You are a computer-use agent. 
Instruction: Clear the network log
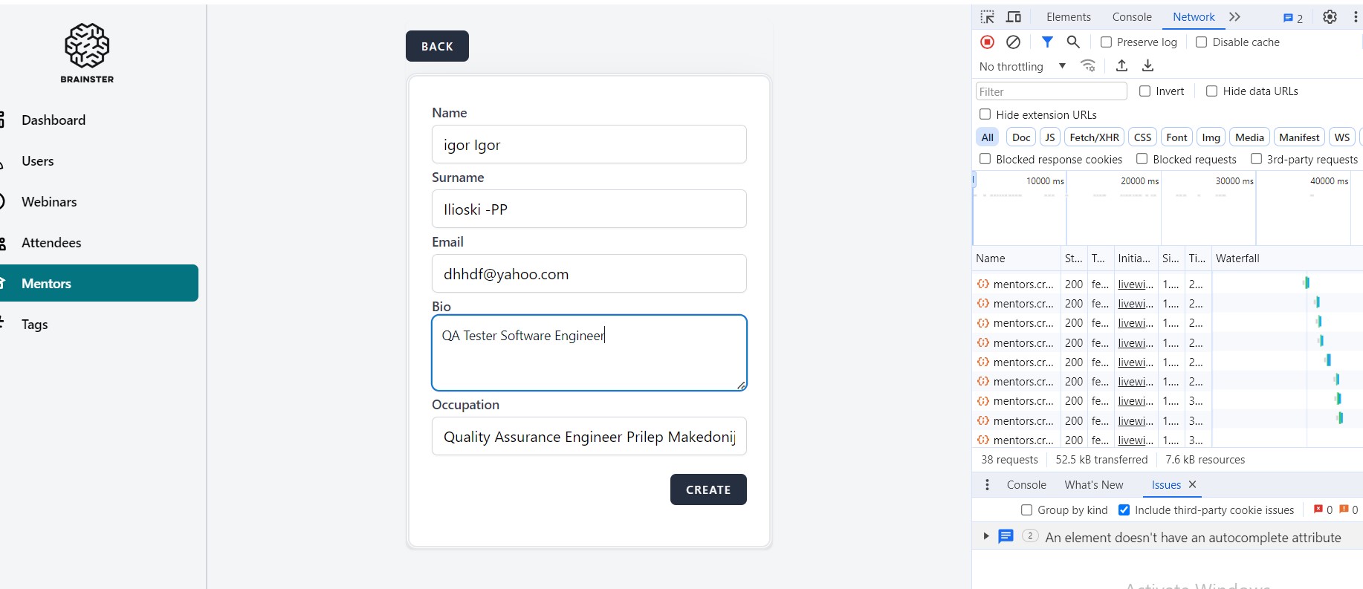point(1013,42)
